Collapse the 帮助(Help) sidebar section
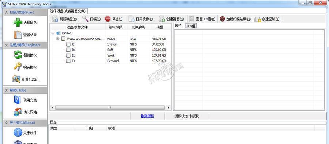Screen dimensions: 329x144 [x=7, y=90]
